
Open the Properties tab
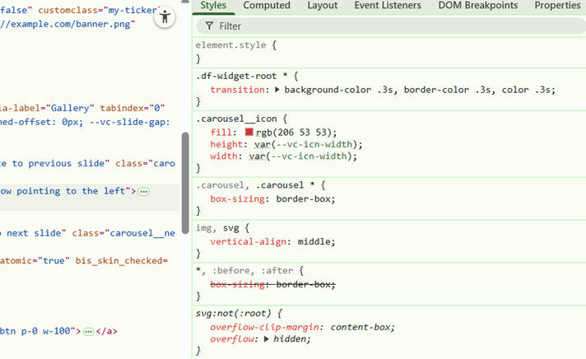[556, 6]
